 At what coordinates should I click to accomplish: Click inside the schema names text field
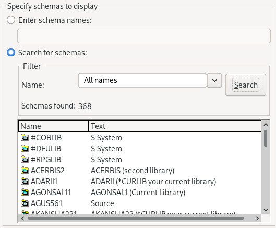pyautogui.click(x=144, y=36)
